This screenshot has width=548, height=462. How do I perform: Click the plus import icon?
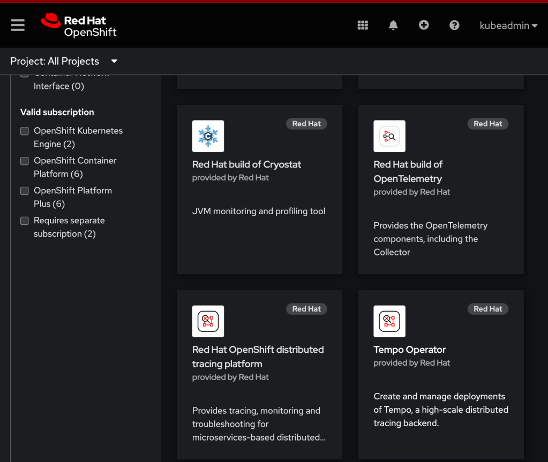424,25
